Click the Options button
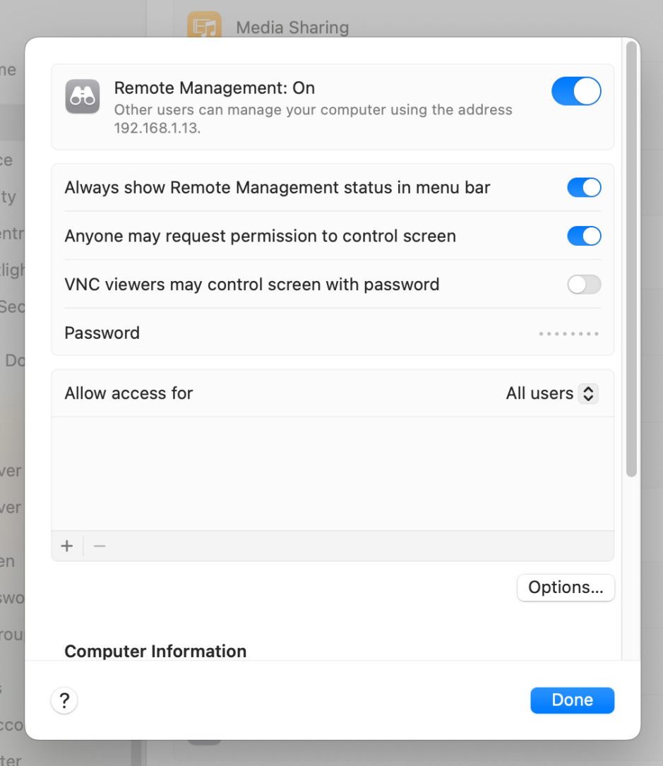The width and height of the screenshot is (663, 766). pyautogui.click(x=565, y=587)
